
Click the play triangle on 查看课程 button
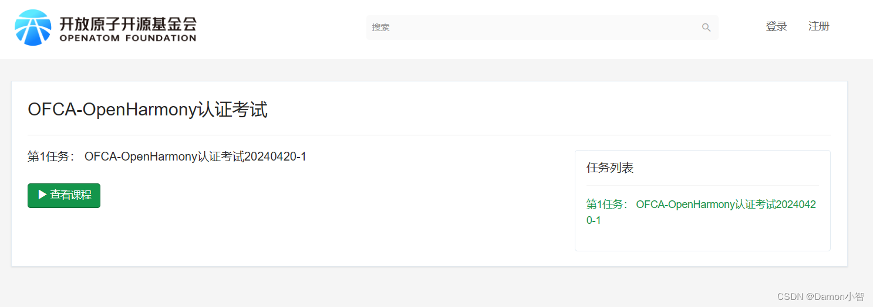42,195
